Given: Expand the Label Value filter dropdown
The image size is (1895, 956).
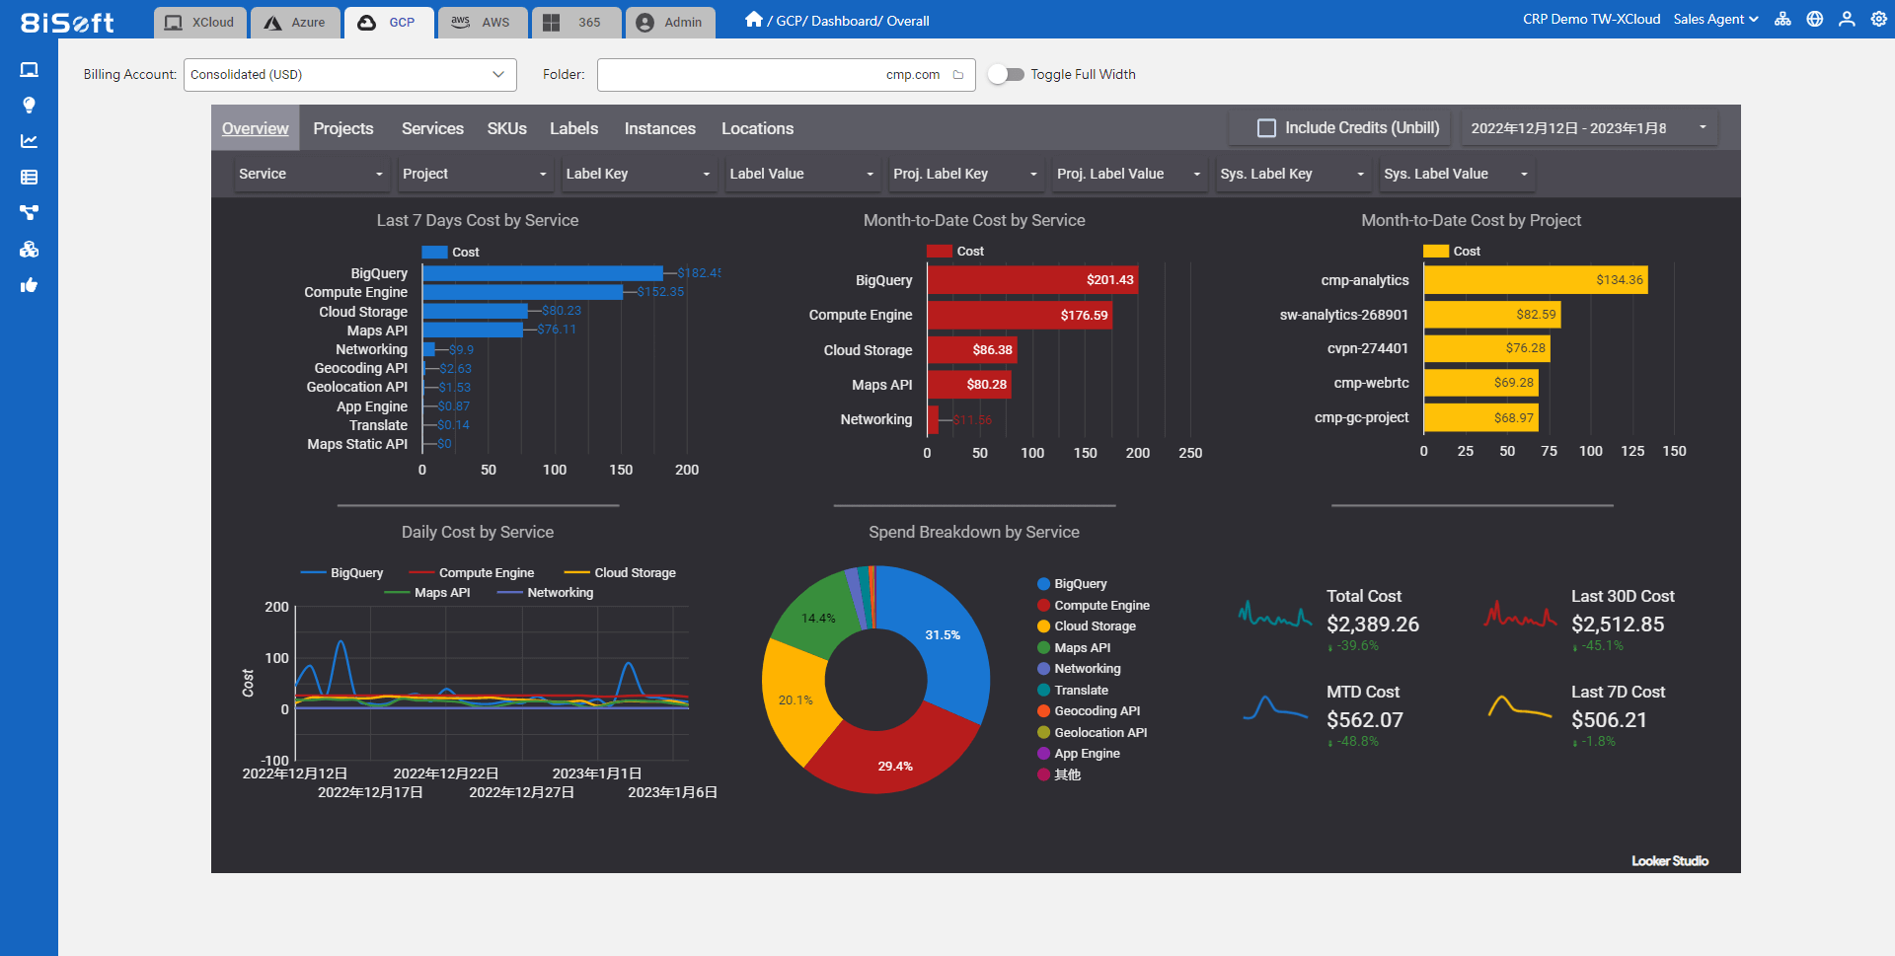Looking at the screenshot, I should [x=801, y=174].
